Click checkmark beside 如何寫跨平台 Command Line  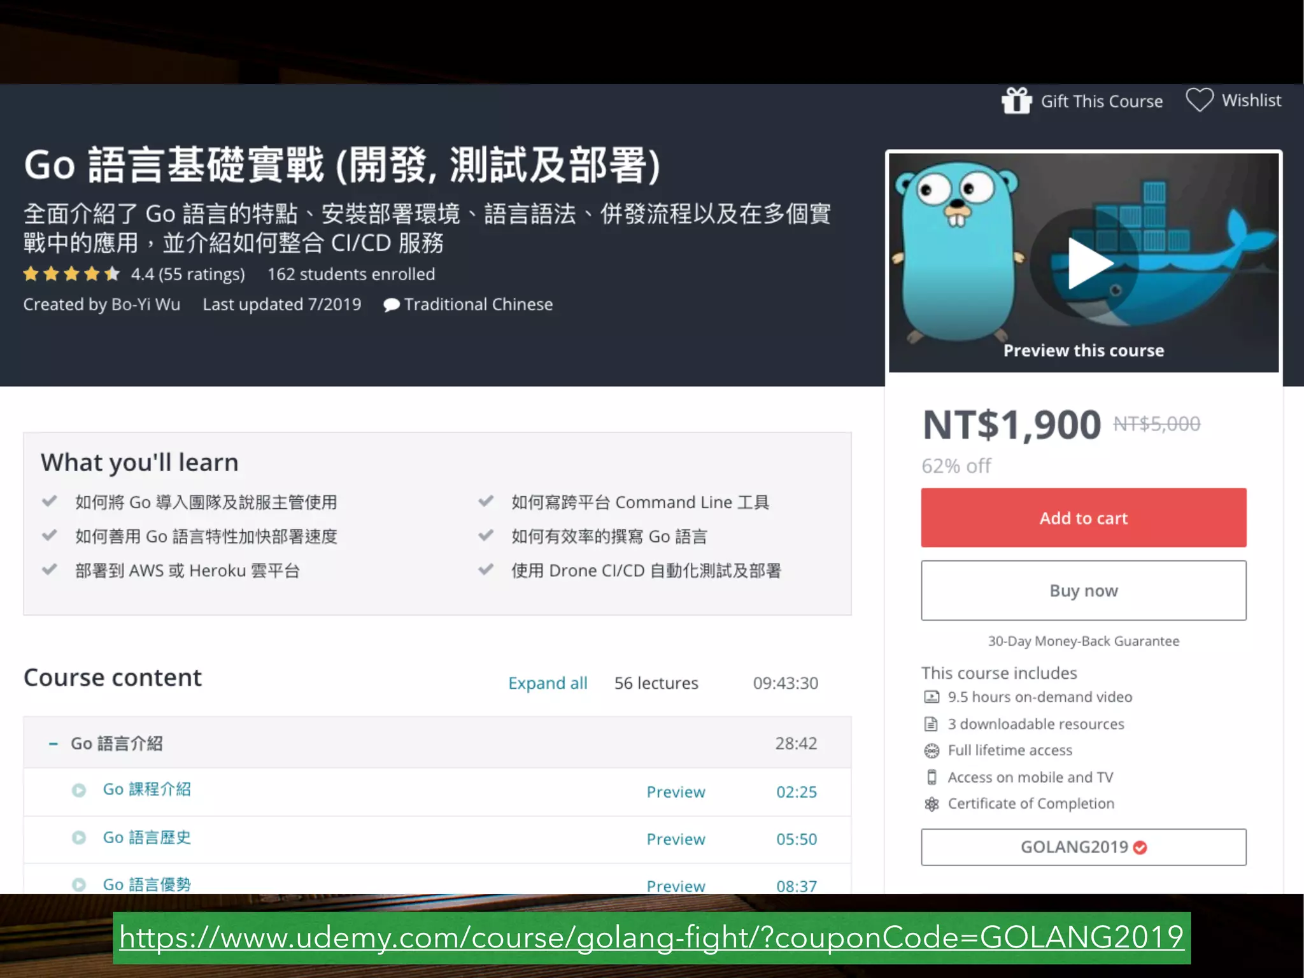pyautogui.click(x=486, y=501)
